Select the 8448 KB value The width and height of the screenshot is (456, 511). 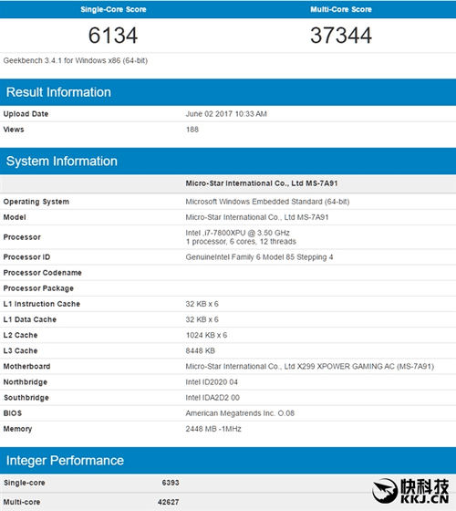click(x=201, y=351)
